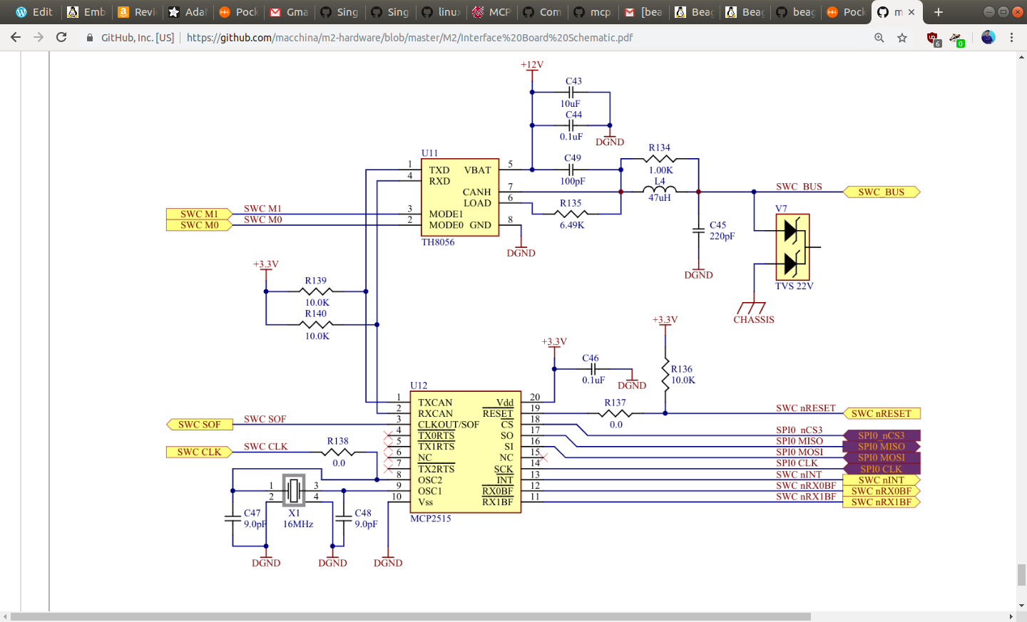The image size is (1027, 622).
Task: Click the scroll down arrow
Action: (x=1021, y=606)
